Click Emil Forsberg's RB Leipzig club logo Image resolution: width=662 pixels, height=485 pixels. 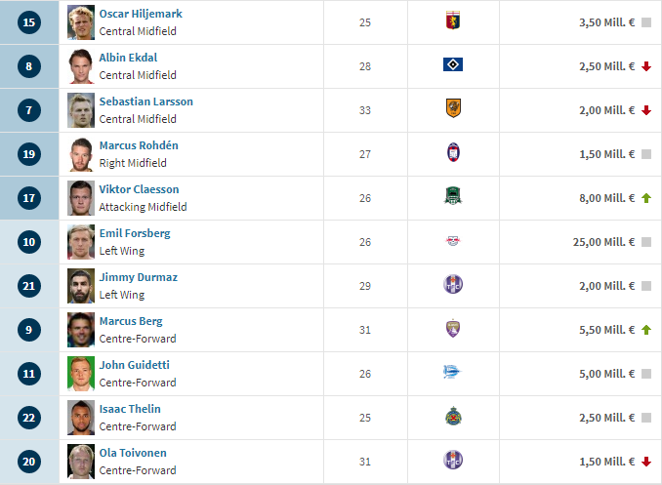pos(453,241)
